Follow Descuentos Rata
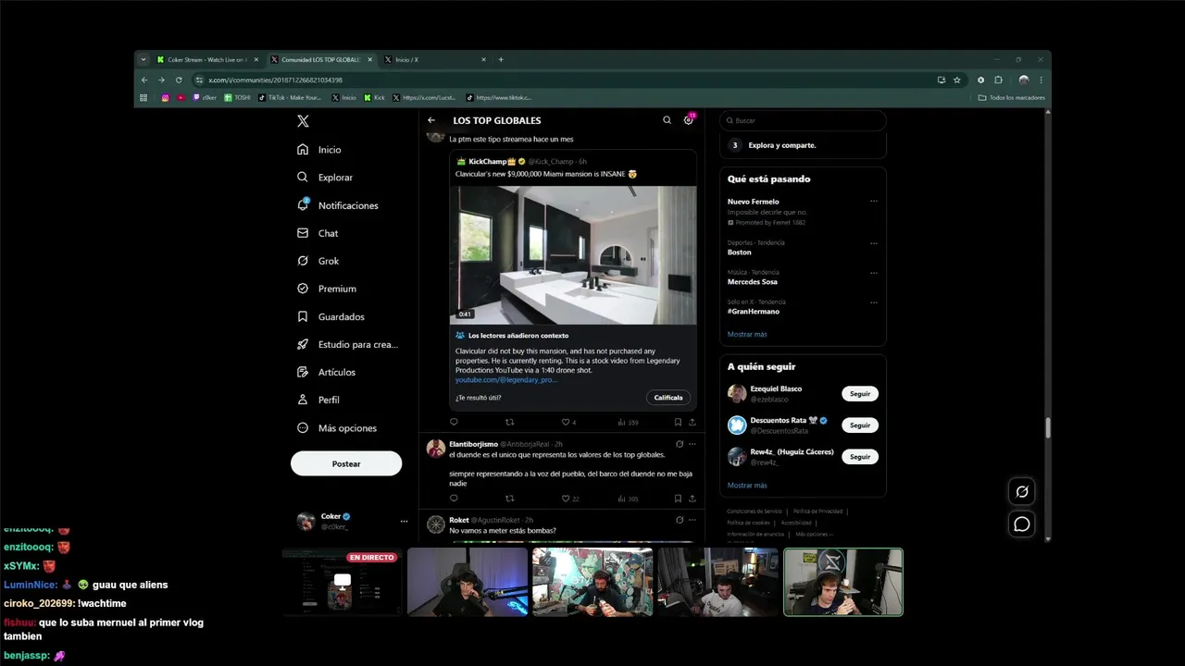 point(860,425)
